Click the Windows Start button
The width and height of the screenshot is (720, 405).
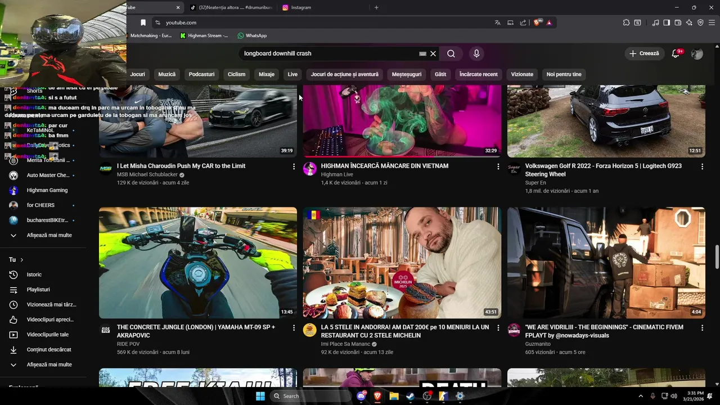click(x=260, y=396)
